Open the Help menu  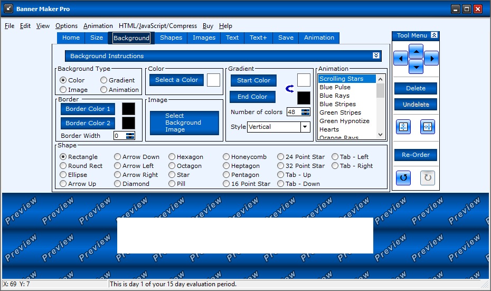[225, 26]
